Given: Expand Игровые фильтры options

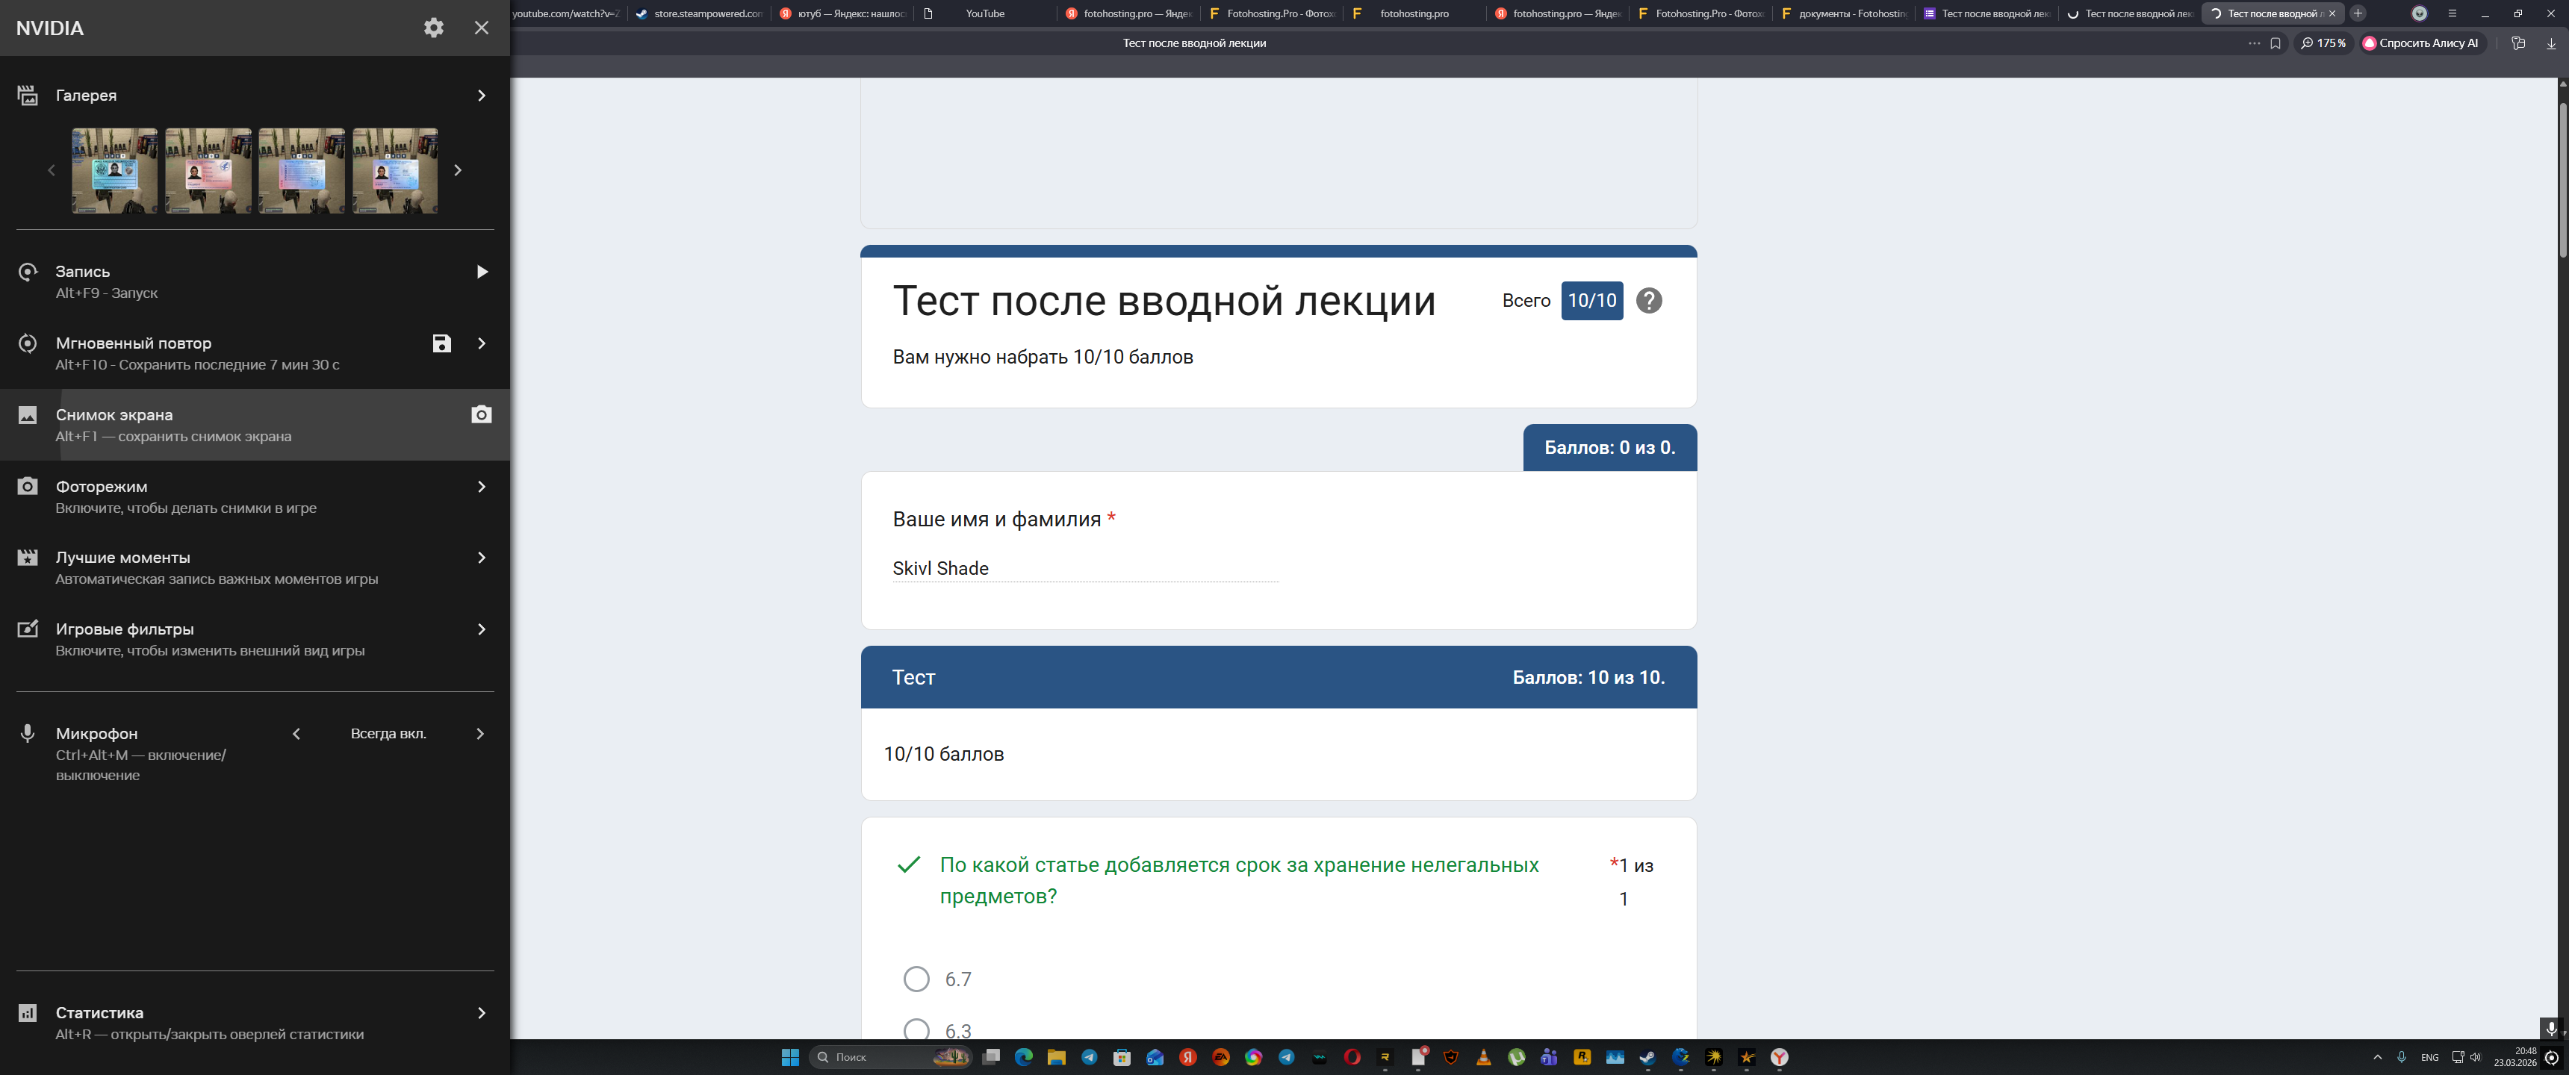Looking at the screenshot, I should click(x=481, y=629).
